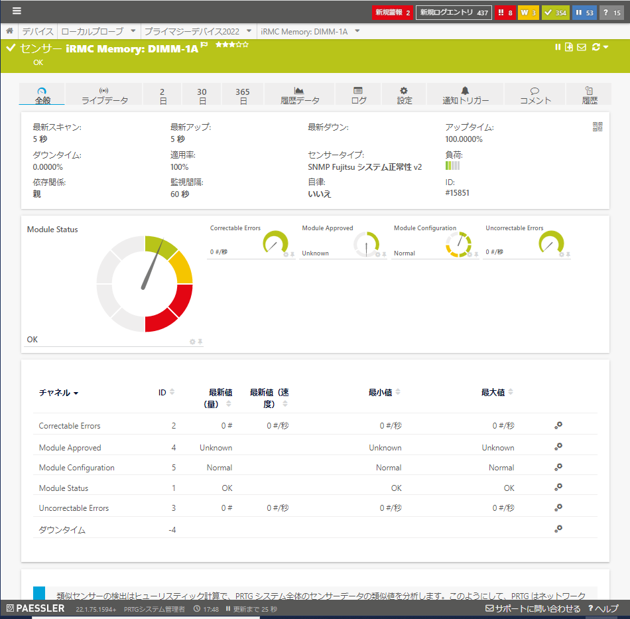Switch to the 履歴データ tab

(299, 96)
